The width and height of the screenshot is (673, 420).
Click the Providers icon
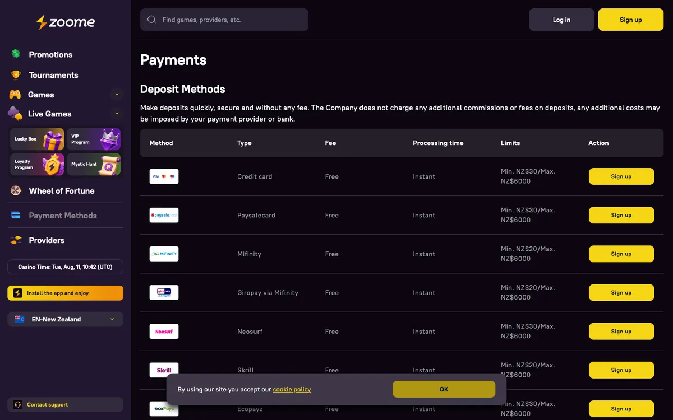(x=16, y=240)
